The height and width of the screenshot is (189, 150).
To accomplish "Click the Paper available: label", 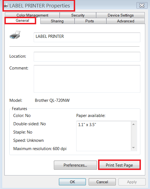I will [x=91, y=116].
